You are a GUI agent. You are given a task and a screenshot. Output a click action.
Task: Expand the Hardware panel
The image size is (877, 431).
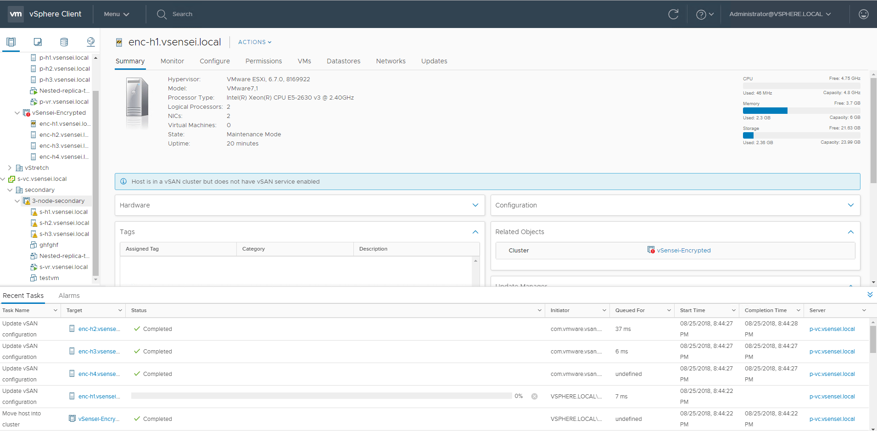pyautogui.click(x=475, y=205)
